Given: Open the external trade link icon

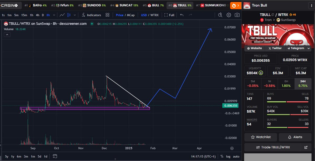Looking at the screenshot, I should pyautogui.click(x=306, y=147).
